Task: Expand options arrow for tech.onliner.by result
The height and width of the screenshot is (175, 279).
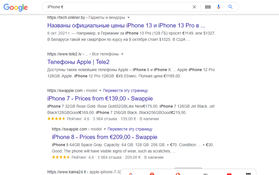Action: [129, 17]
